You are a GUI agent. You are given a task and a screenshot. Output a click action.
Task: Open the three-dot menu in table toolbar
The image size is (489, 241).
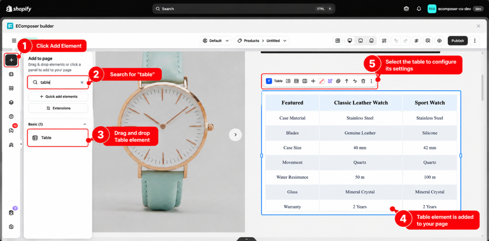pos(371,81)
